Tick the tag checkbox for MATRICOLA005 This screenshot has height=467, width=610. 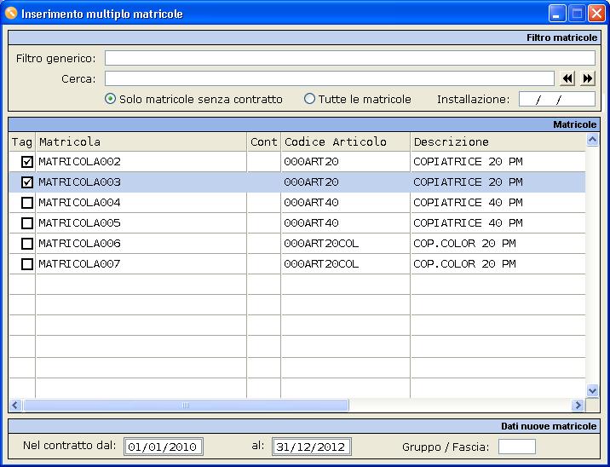(x=27, y=223)
